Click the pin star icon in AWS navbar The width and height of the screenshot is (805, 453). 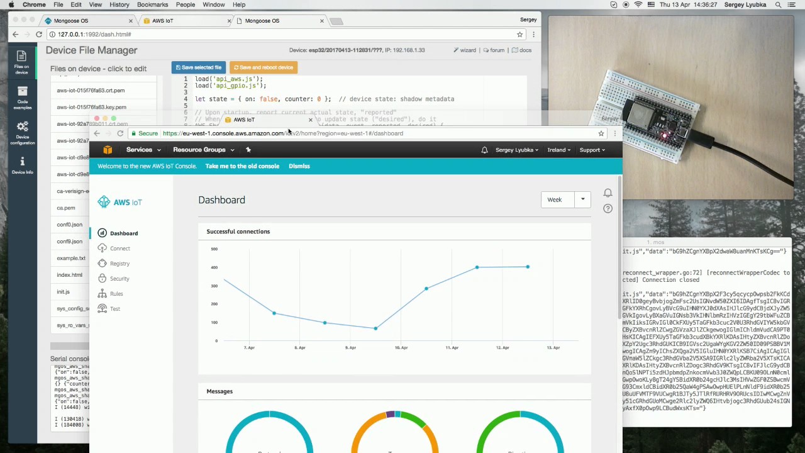248,150
